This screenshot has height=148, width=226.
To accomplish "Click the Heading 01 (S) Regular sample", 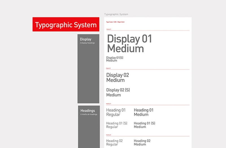I will click(x=117, y=125).
